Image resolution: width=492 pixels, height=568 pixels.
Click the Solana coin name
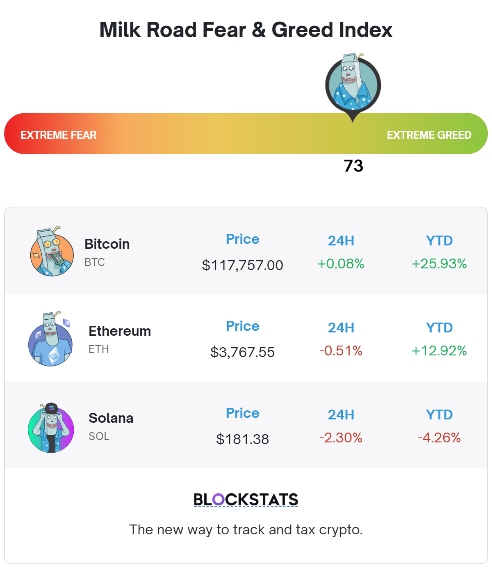click(x=111, y=418)
